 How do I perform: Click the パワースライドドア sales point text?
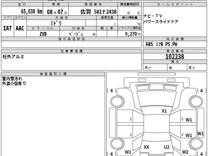pos(161,22)
